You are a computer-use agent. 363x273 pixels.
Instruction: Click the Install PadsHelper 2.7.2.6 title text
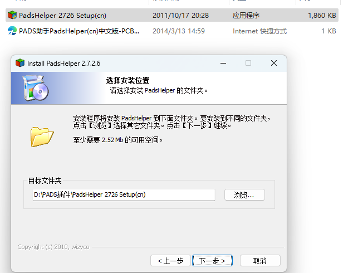click(63, 64)
